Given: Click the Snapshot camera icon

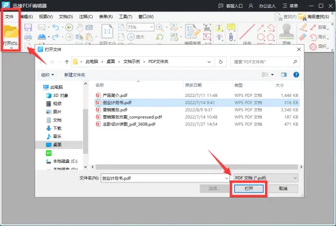Looking at the screenshot, I should click(x=89, y=27).
